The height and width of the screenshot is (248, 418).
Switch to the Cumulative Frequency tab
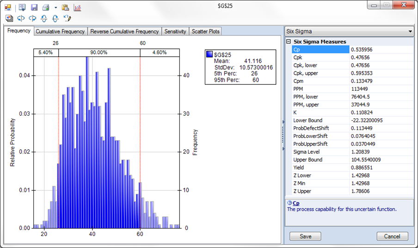(x=60, y=31)
